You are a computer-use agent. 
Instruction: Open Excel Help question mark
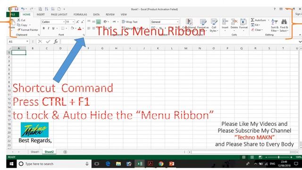pyautogui.click(x=275, y=9)
